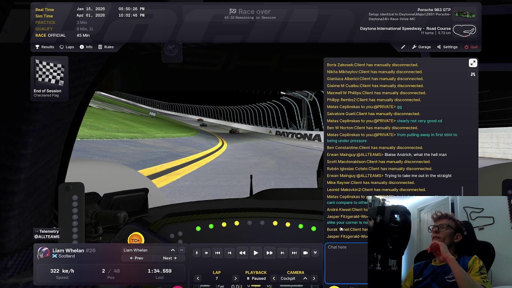The image size is (512, 288).
Task: Click the position 2 / 48 readout
Action: click(x=111, y=271)
